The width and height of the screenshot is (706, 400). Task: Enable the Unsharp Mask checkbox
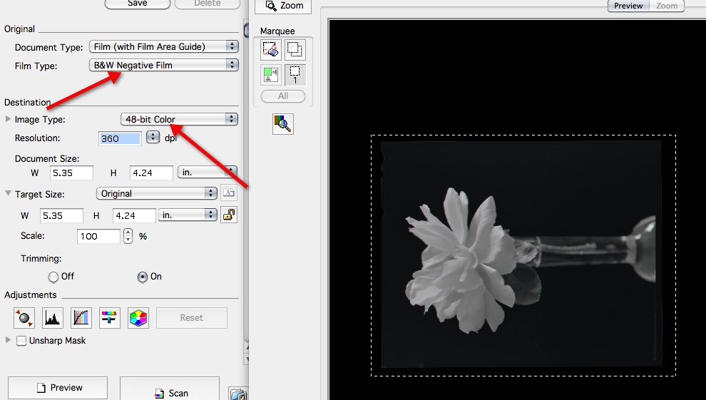point(22,341)
